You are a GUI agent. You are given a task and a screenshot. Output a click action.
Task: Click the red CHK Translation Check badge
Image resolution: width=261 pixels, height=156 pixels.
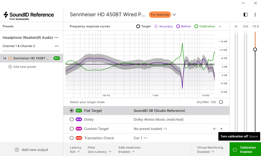pos(79,138)
